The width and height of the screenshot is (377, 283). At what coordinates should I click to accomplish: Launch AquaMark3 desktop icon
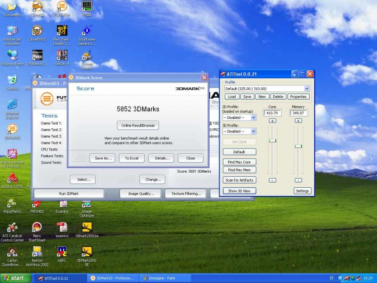(12, 205)
